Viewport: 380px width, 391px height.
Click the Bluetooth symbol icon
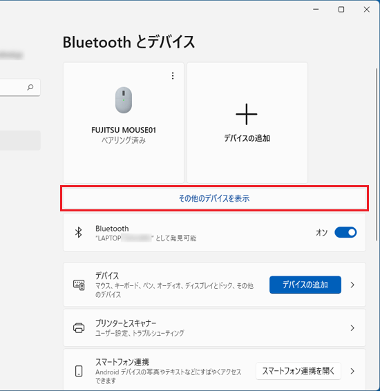pyautogui.click(x=79, y=232)
